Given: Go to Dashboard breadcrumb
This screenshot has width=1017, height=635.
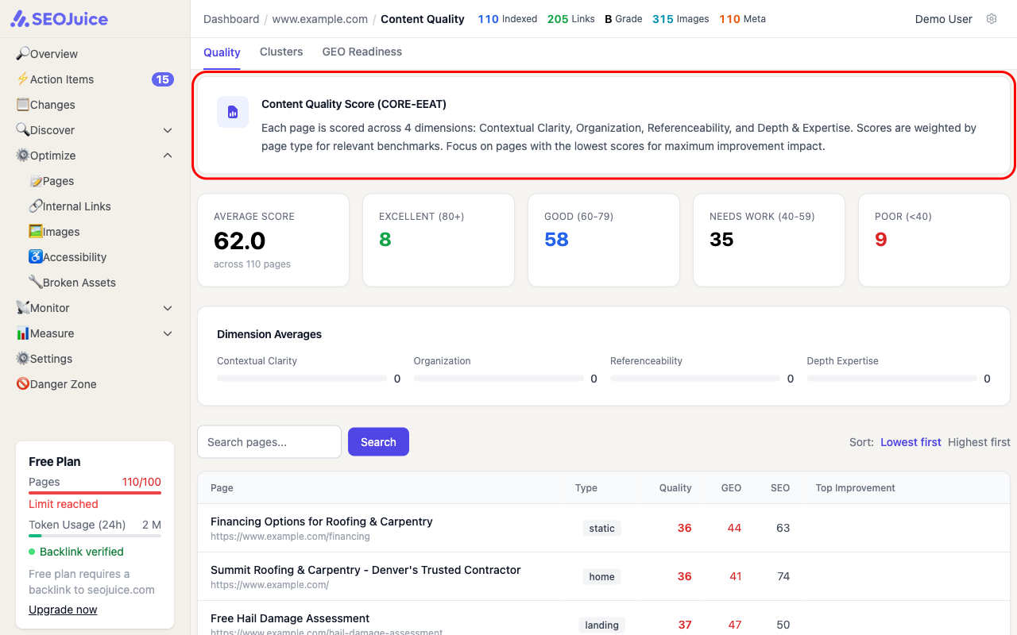Looking at the screenshot, I should [x=231, y=19].
